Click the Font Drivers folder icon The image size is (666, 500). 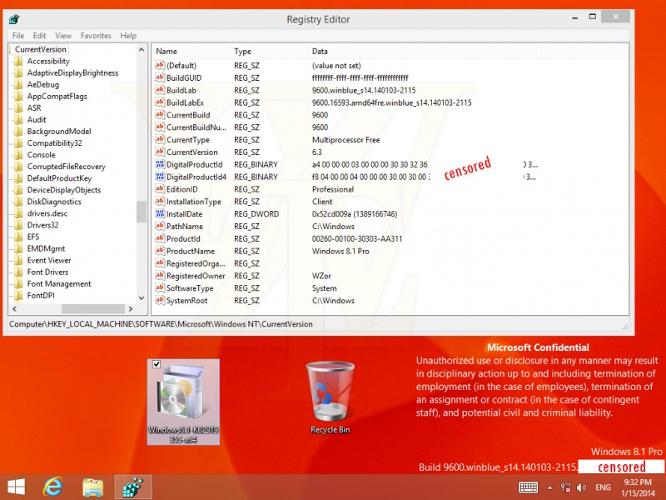(17, 272)
